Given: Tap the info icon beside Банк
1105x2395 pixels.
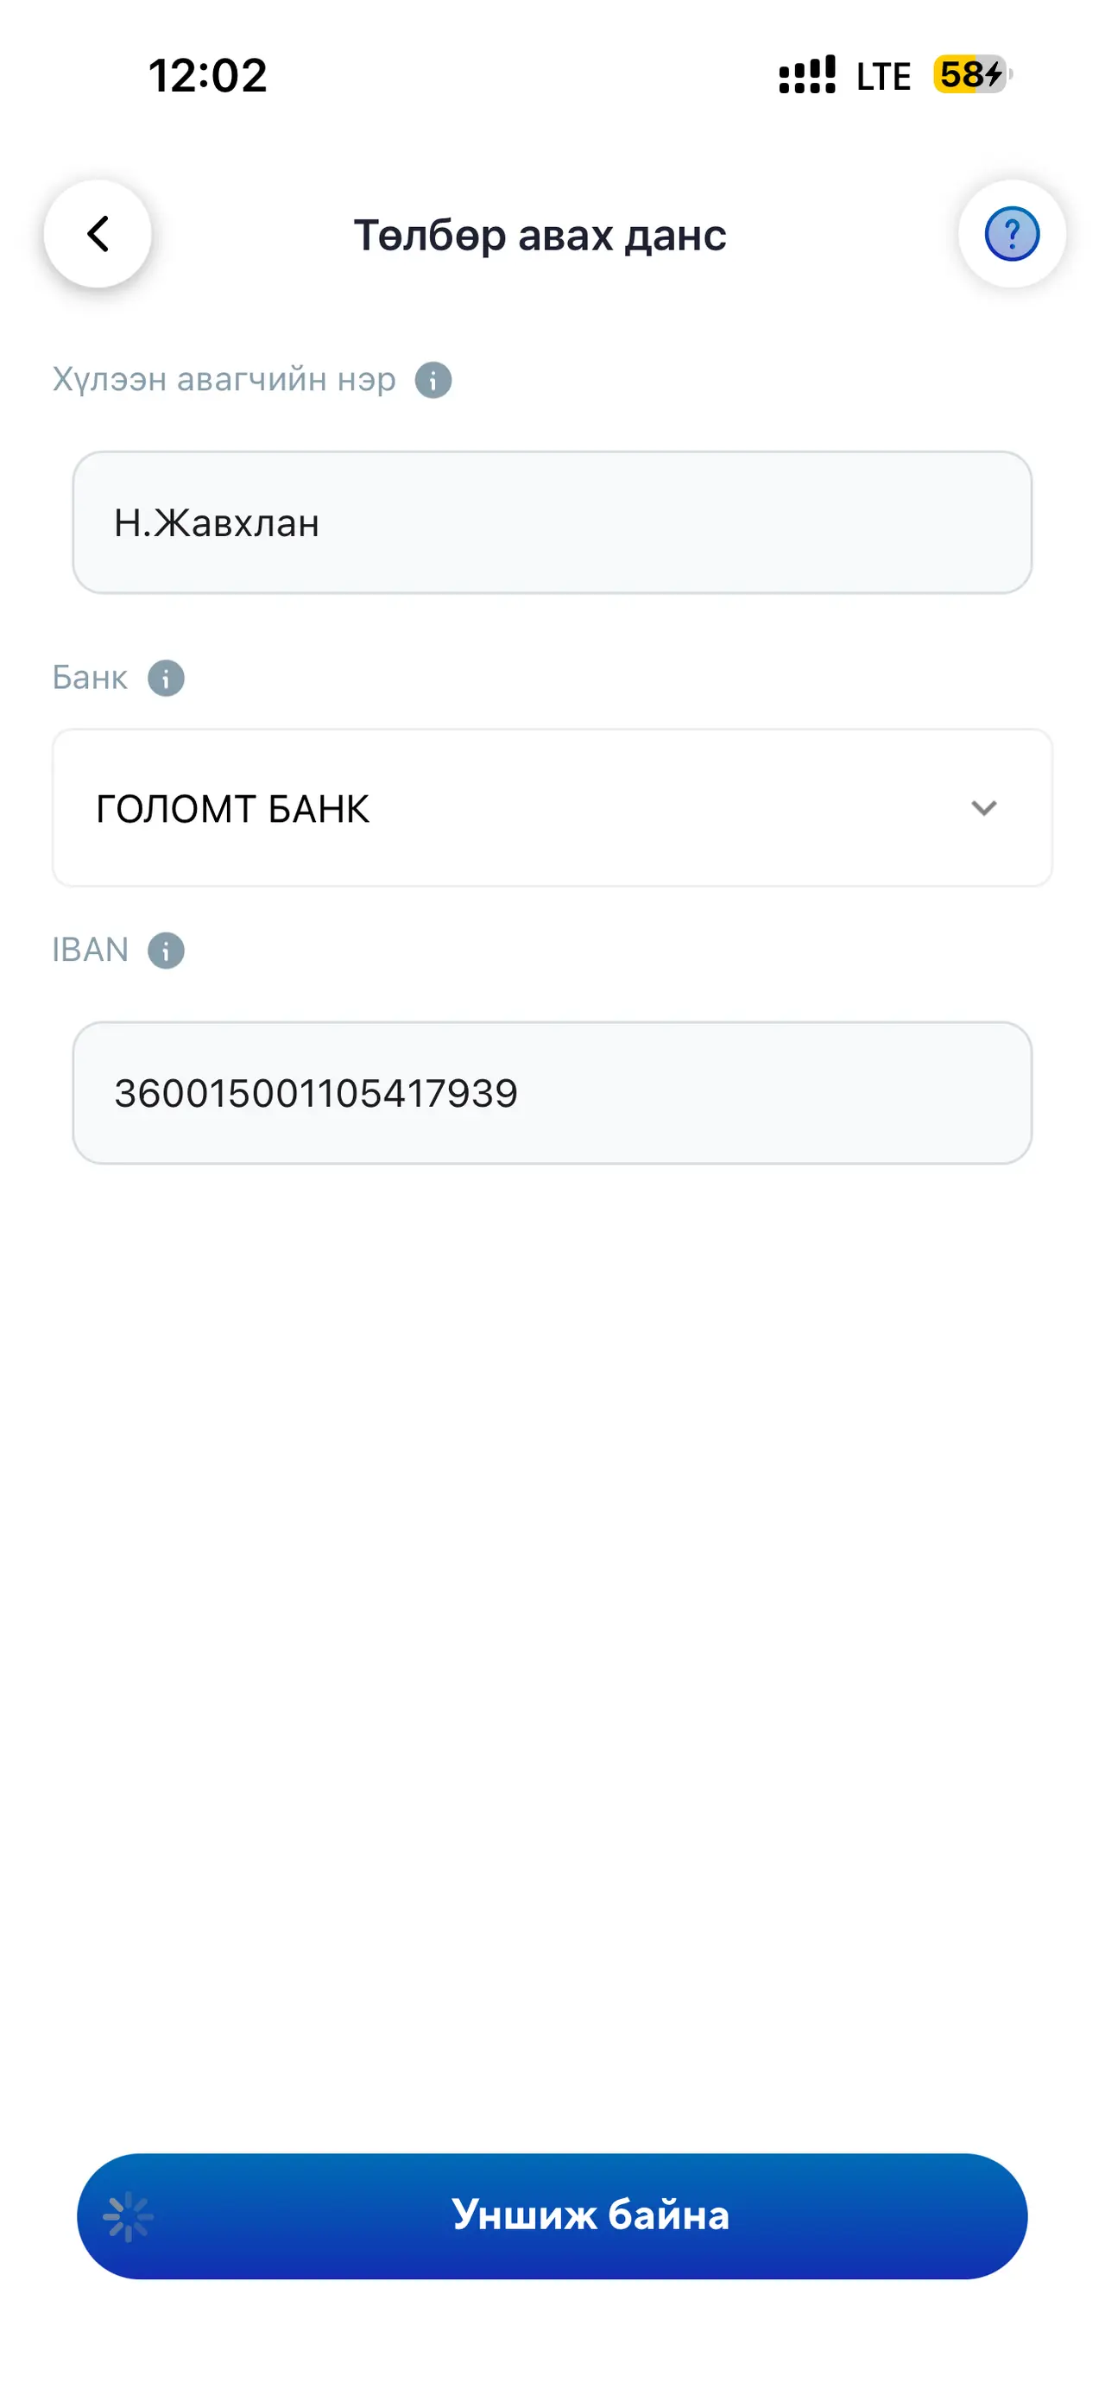Looking at the screenshot, I should point(167,678).
